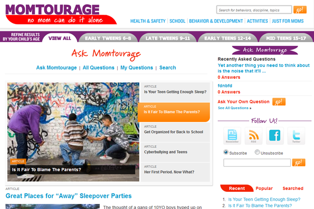This screenshot has height=209, width=314.
Task: Open the Twitter icon link
Action: tap(296, 136)
